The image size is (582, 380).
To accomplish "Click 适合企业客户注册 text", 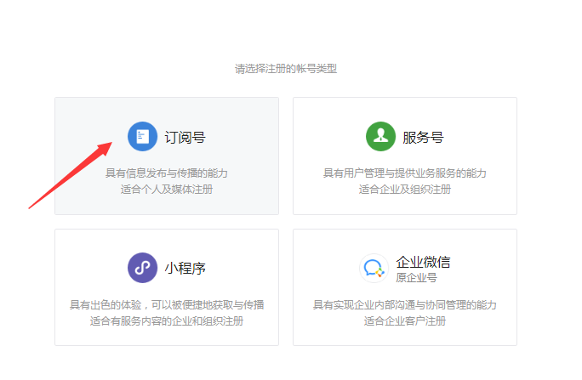I will point(404,321).
